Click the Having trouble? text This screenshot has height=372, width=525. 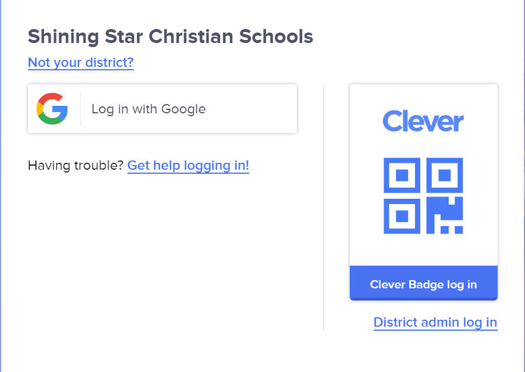click(x=76, y=166)
